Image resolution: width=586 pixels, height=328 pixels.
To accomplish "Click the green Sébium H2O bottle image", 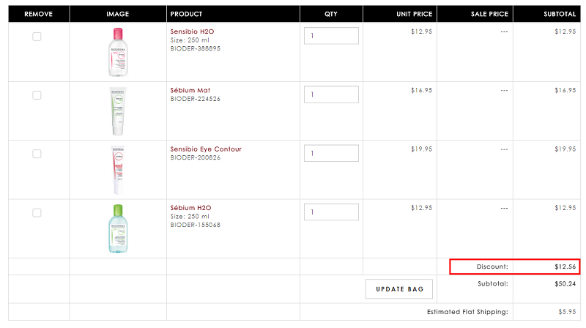I will click(118, 228).
